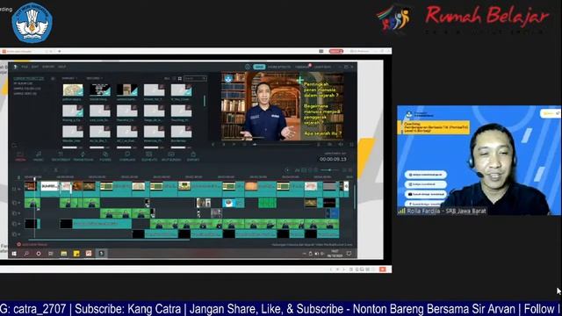This screenshot has width=562, height=316.
Task: Click the Windows taskbar search icon
Action: (26, 254)
